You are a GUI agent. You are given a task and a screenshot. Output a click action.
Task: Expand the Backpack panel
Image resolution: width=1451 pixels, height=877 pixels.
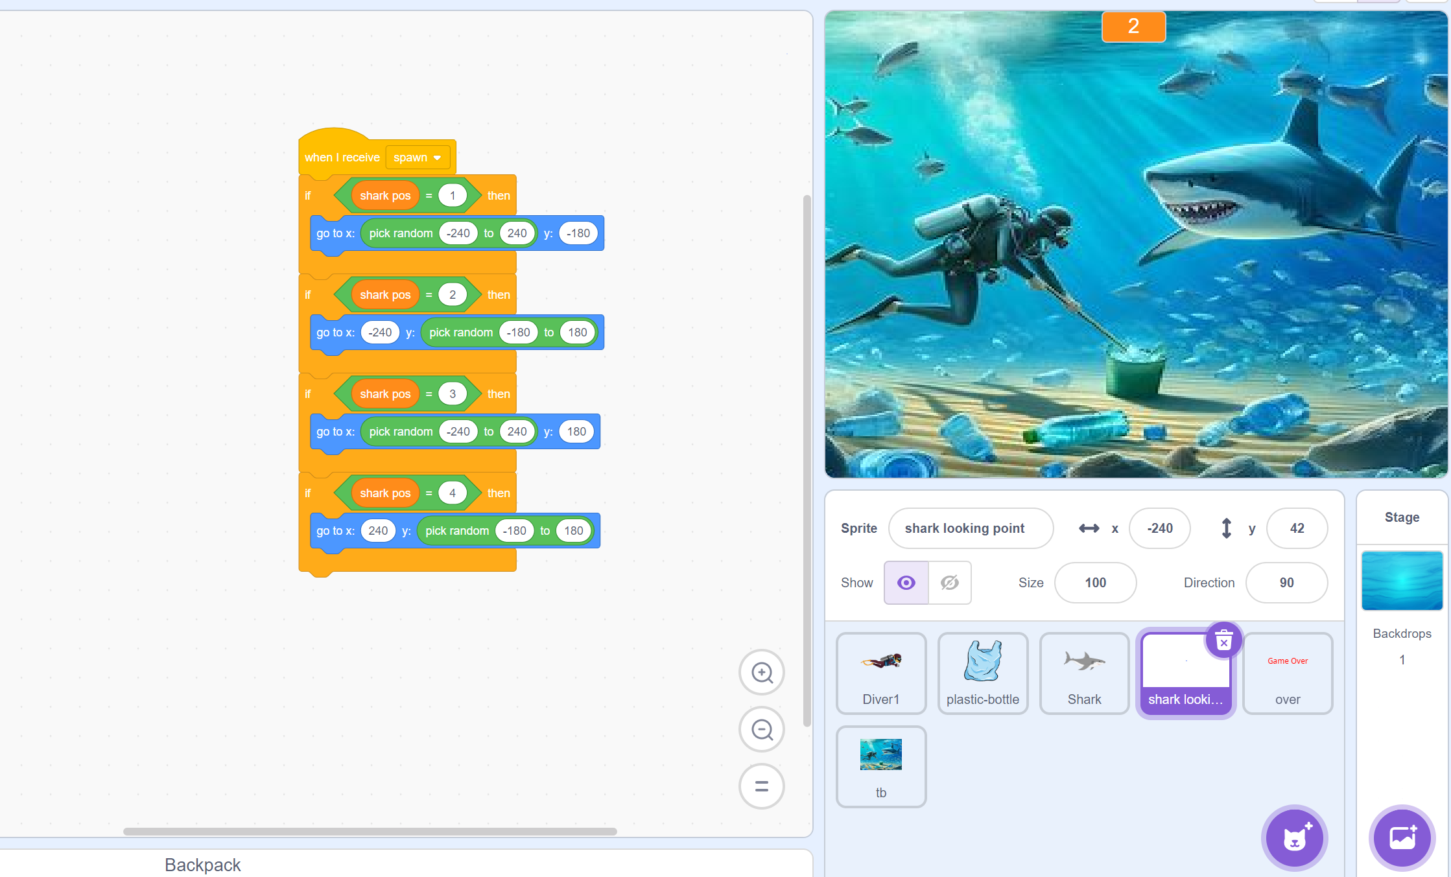tap(202, 865)
